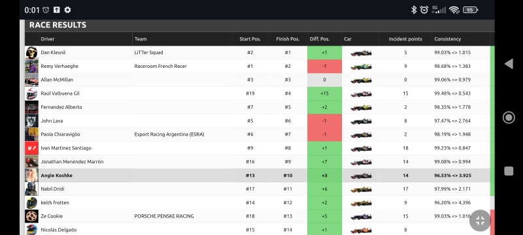
Task: Sort by Diff. Pos. column header
Action: (320, 39)
